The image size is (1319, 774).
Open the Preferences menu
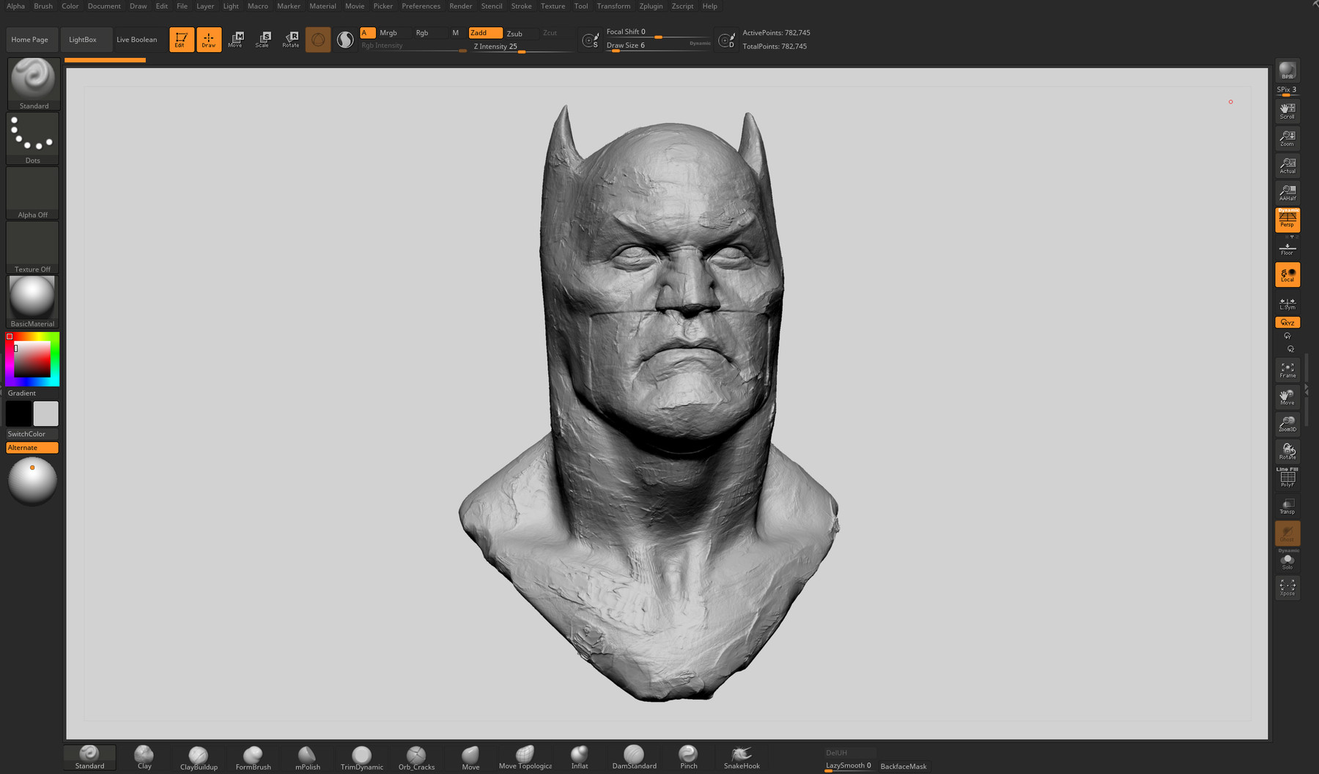421,6
